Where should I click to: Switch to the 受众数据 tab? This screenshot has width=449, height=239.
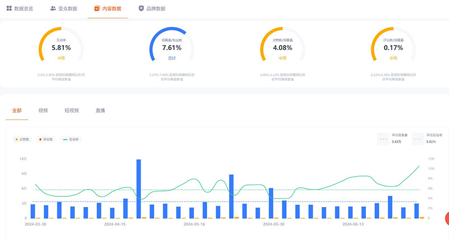coord(67,8)
